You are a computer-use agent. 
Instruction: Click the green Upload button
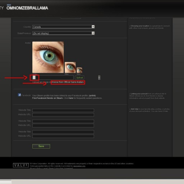click(x=79, y=78)
